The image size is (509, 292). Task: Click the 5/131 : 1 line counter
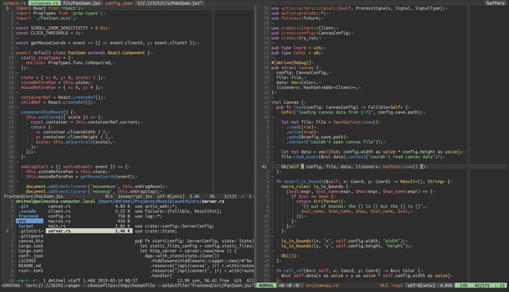click(238, 196)
